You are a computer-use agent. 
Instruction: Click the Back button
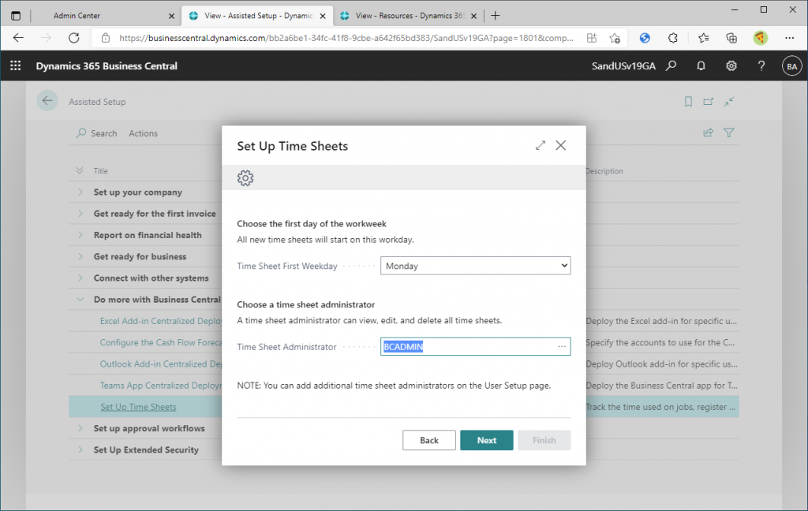pyautogui.click(x=428, y=441)
